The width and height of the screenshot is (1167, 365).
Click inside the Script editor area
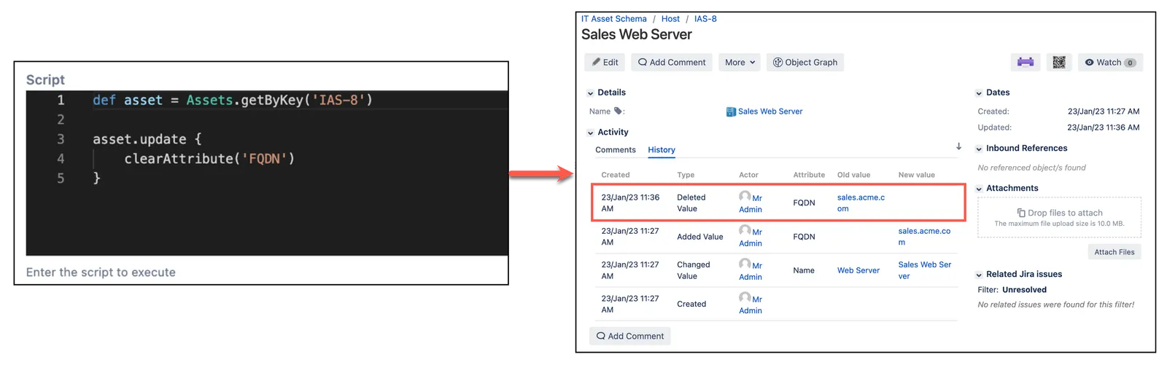coord(267,173)
